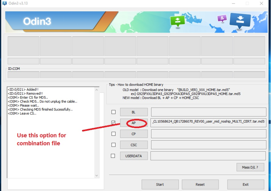Select 'Checking MD5 finished Sucessfully..' log line

coord(40,110)
